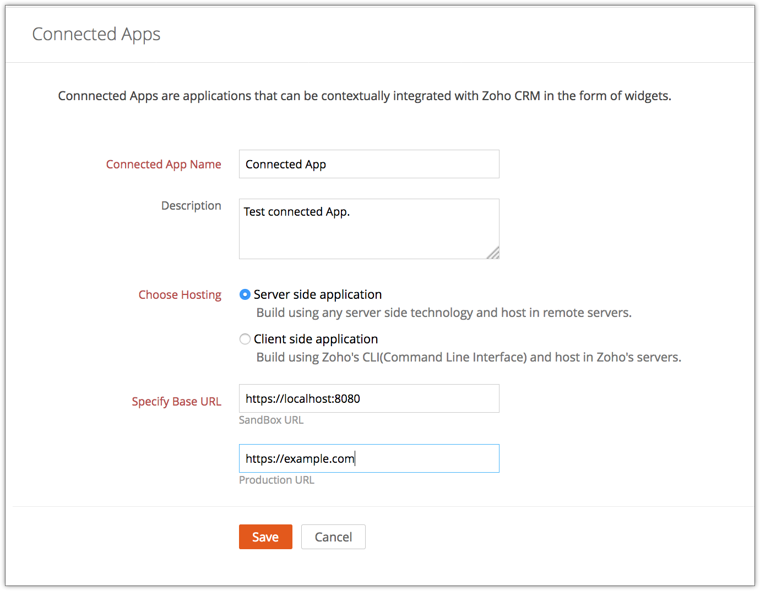Grab the Description box resize handle
760x591 pixels.
pyautogui.click(x=494, y=254)
